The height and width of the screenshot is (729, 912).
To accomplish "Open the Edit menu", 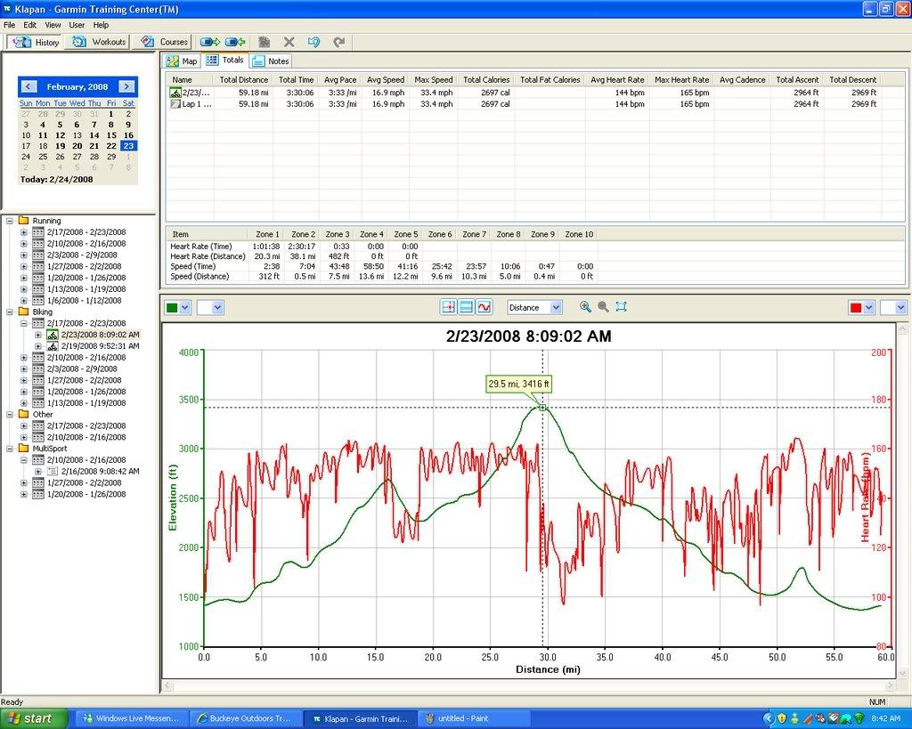I will coord(29,25).
